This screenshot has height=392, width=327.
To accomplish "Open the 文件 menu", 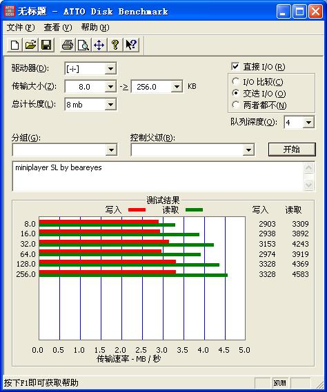I will 21,28.
